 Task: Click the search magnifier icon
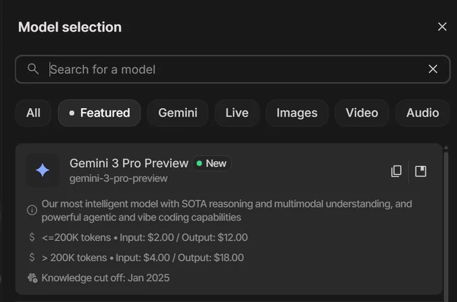[x=33, y=69]
